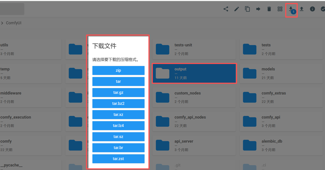
Task: Choose zip as download format
Action: [118, 71]
